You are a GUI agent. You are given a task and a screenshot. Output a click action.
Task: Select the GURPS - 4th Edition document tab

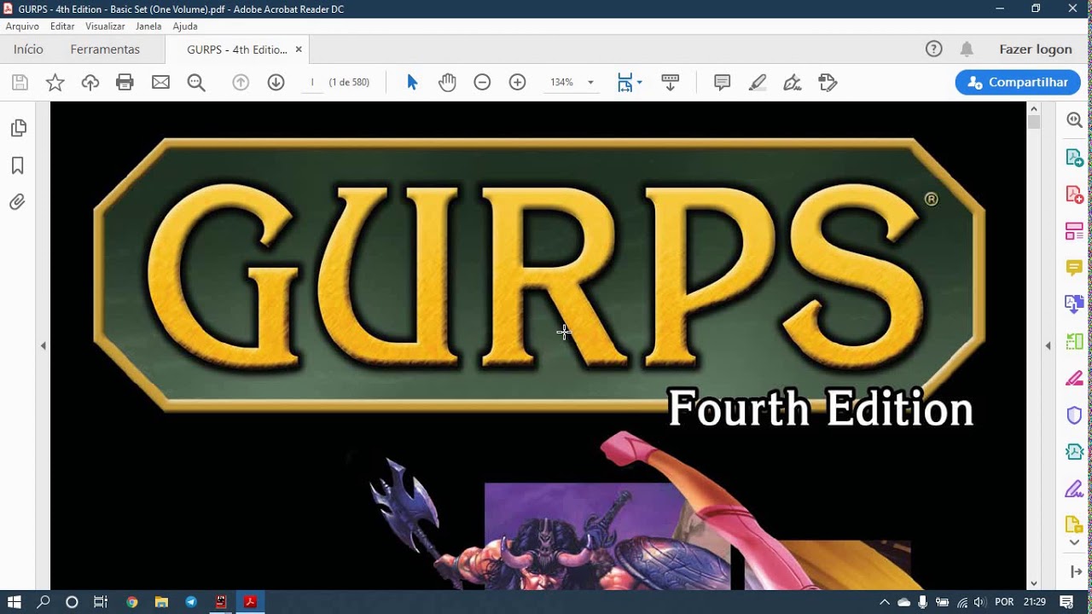(x=237, y=49)
